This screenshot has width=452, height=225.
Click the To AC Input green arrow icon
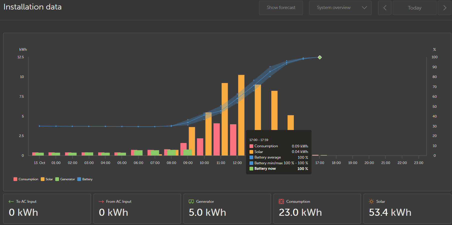pos(11,201)
